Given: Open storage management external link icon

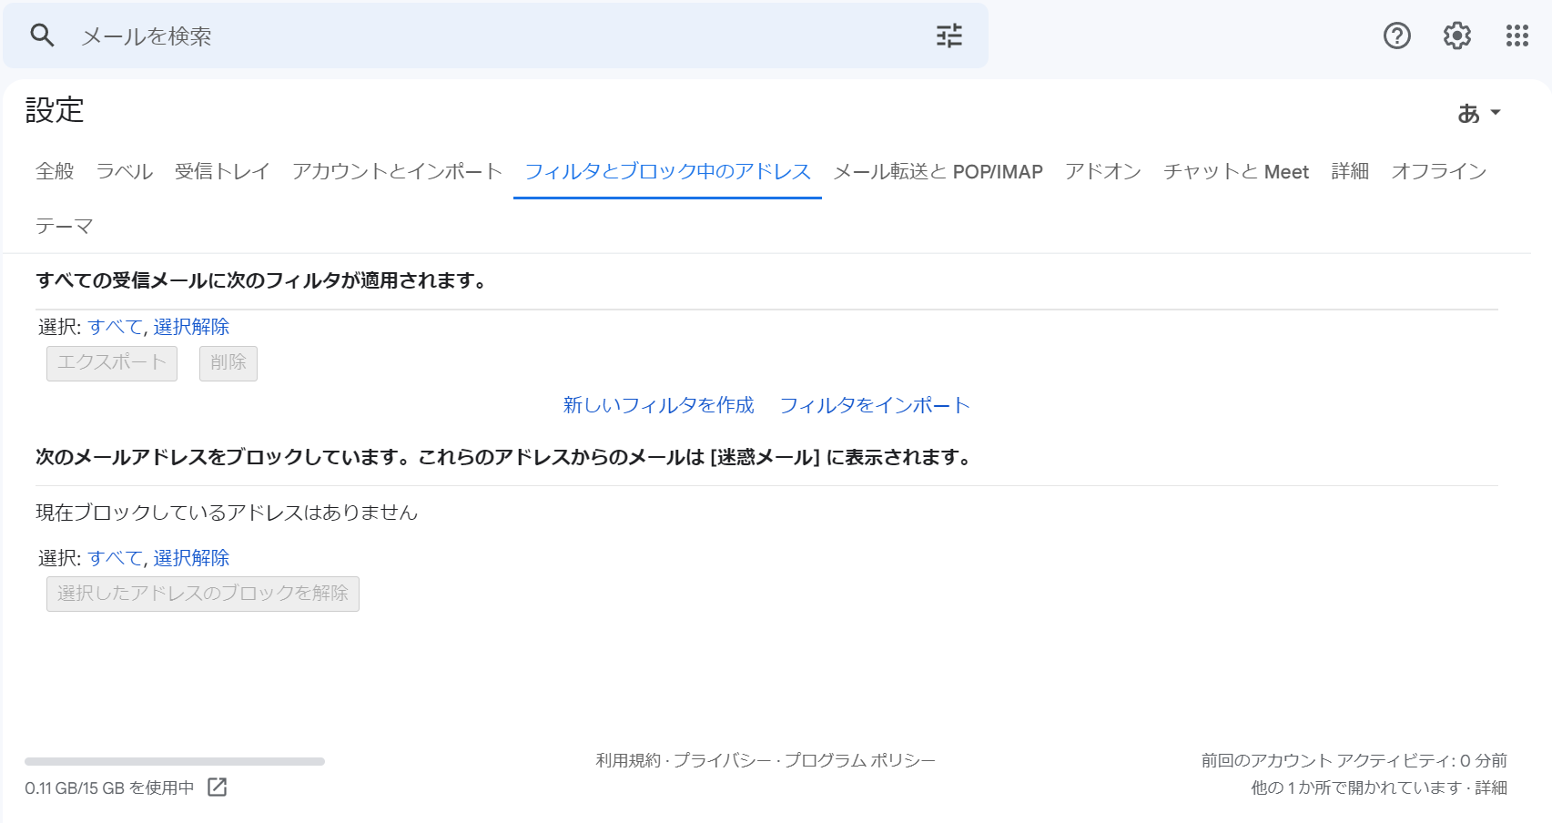Looking at the screenshot, I should pos(217,787).
